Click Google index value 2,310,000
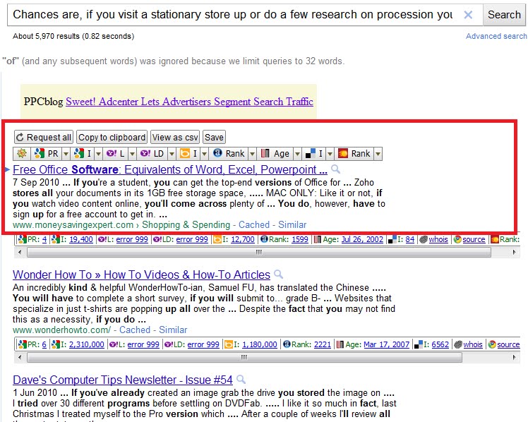The width and height of the screenshot is (528, 422). [x=87, y=344]
